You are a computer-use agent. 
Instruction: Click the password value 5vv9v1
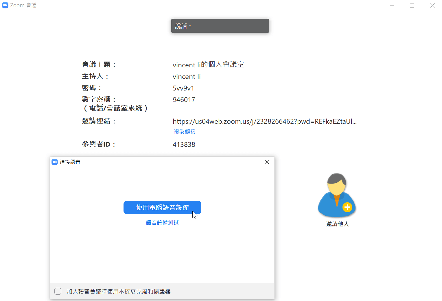(183, 88)
